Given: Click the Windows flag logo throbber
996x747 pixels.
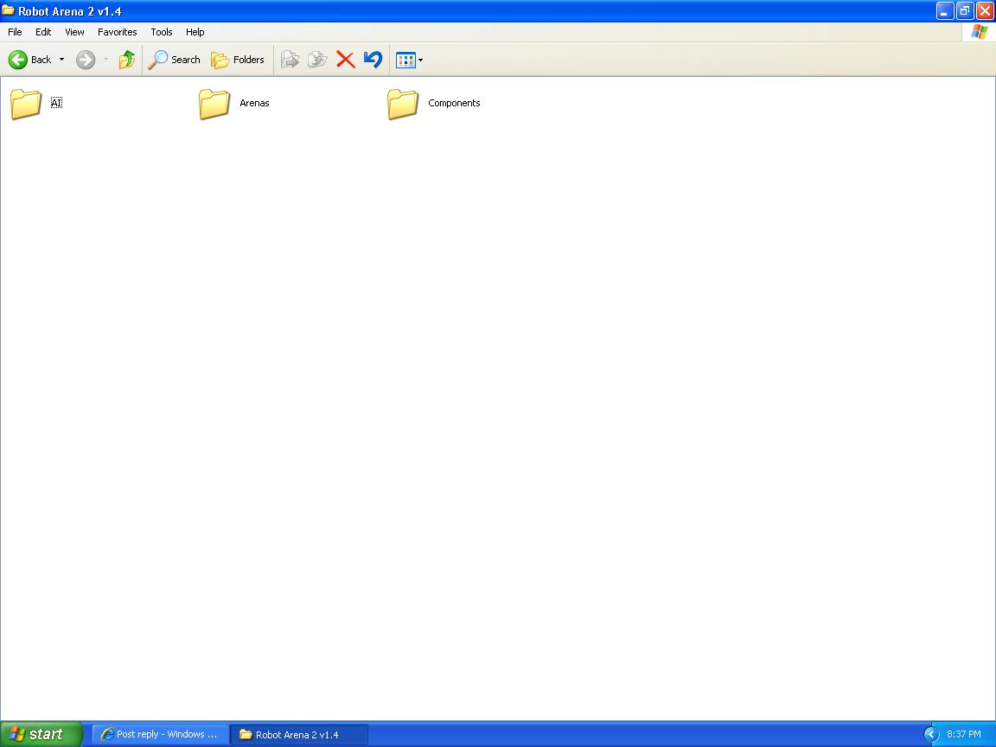Looking at the screenshot, I should point(979,32).
